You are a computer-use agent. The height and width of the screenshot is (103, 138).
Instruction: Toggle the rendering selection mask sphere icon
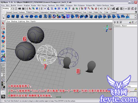66,9
